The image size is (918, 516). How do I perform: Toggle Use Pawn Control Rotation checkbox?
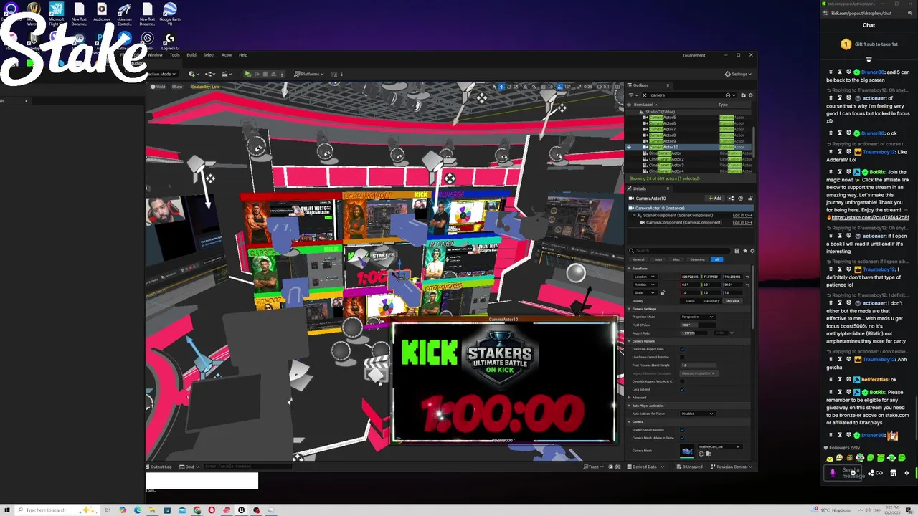pyautogui.click(x=682, y=357)
